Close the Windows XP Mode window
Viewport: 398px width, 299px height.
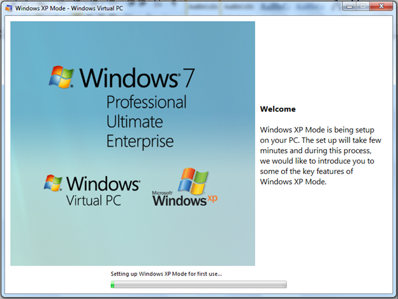tap(381, 6)
